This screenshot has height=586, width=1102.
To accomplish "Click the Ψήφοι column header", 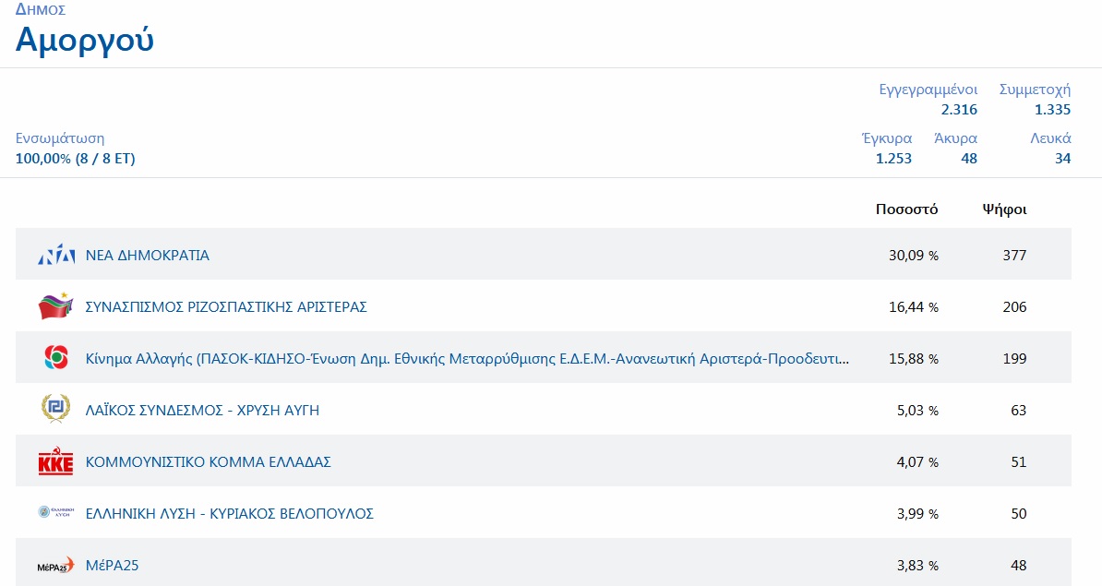I will tap(1004, 209).
